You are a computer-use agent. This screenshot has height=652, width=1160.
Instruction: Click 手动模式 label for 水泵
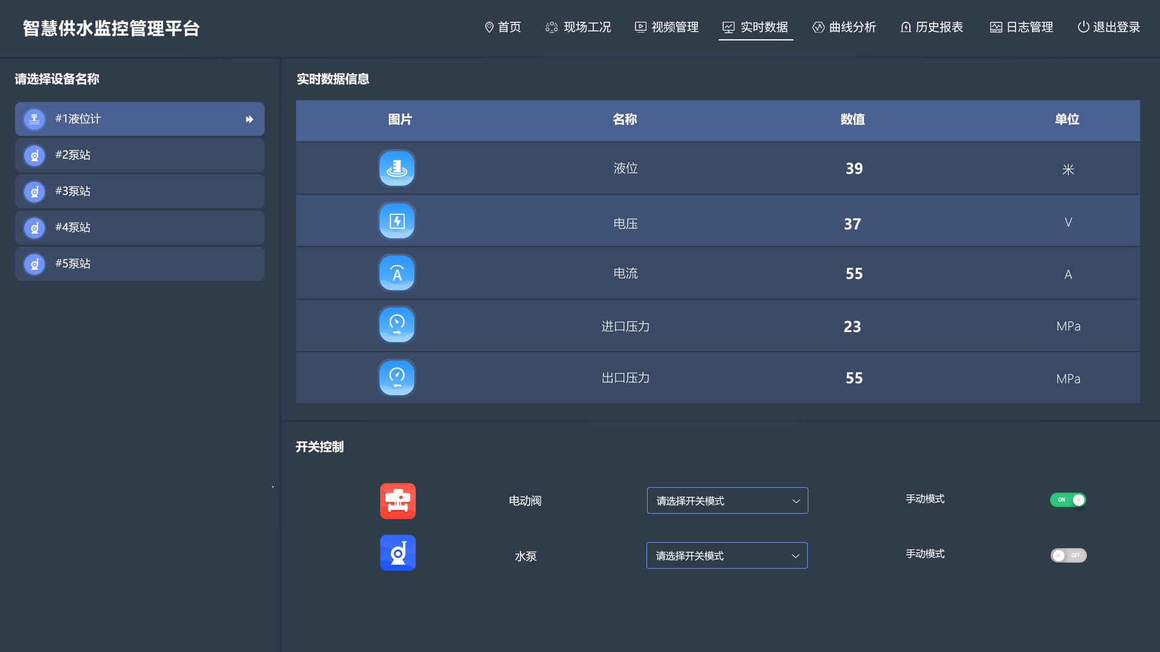click(925, 554)
